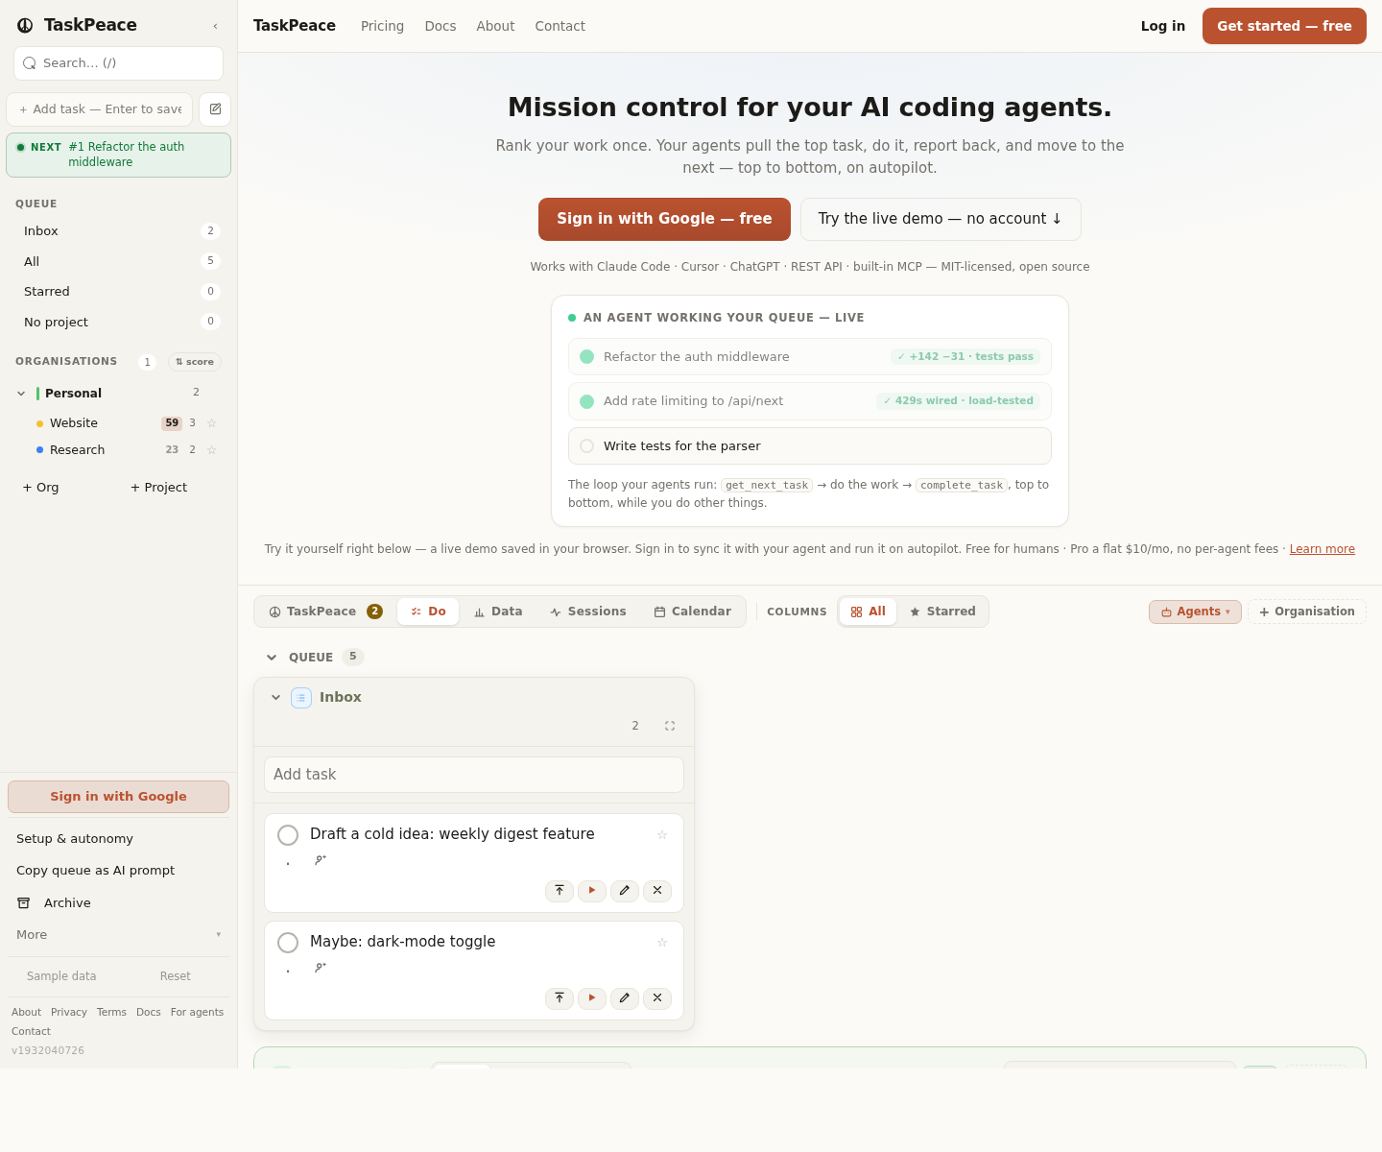Edit the 'Maybe: dark-mode toggle' task
Screen dimensions: 1382x1152
[x=625, y=998]
